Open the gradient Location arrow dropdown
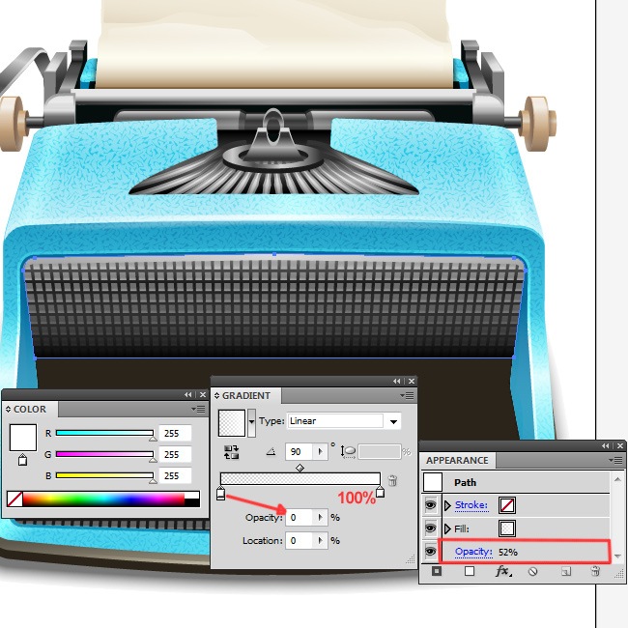628x628 pixels. tap(321, 541)
